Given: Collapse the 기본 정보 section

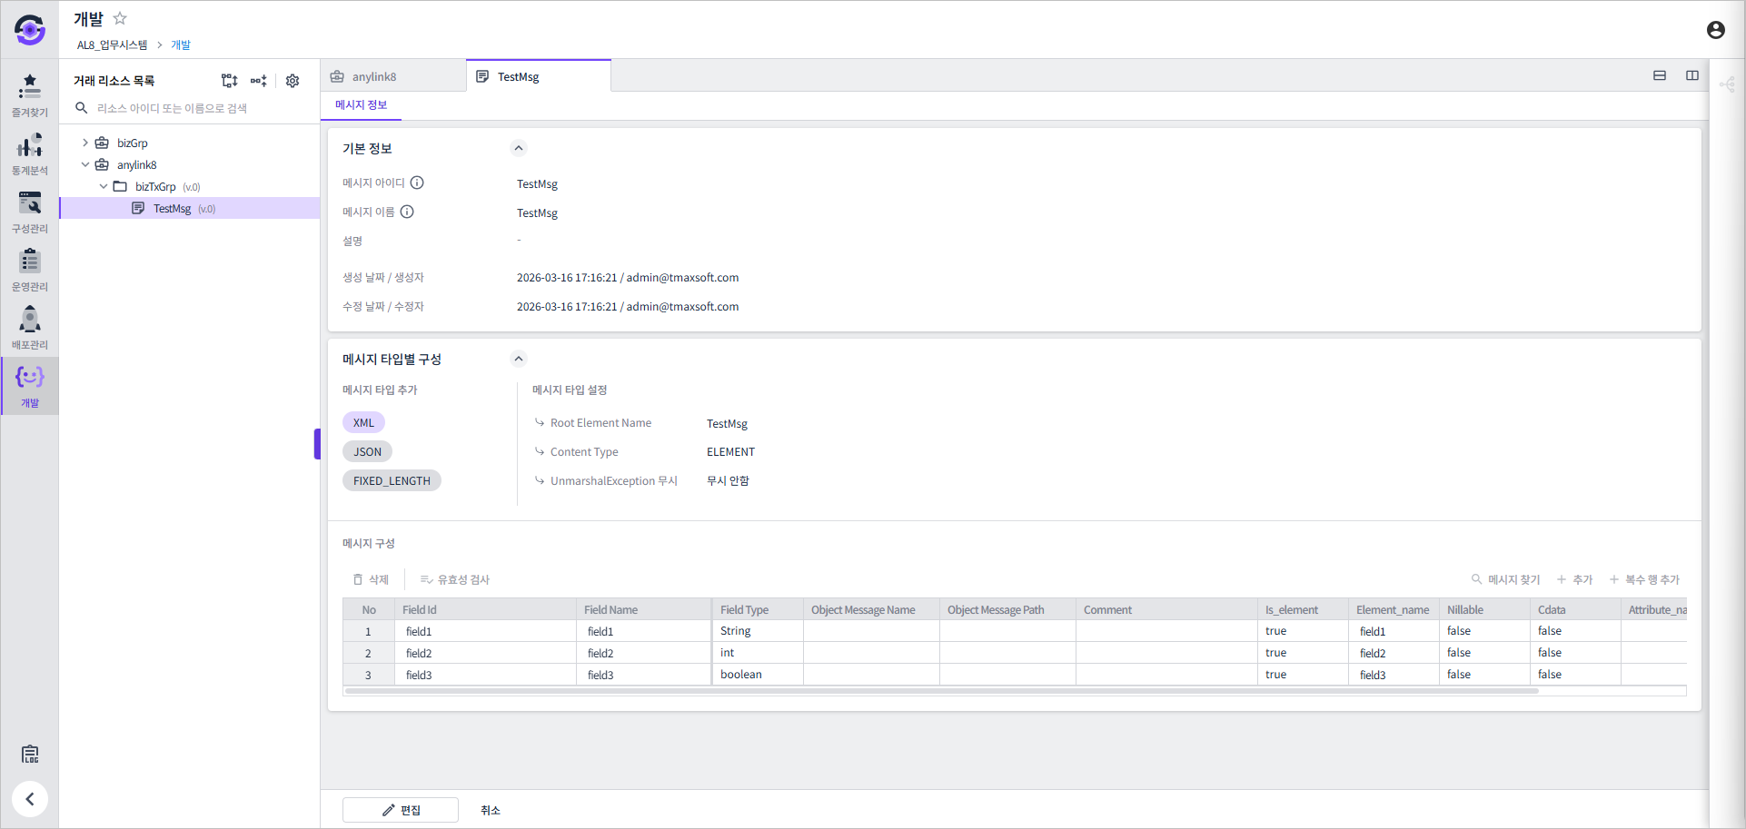Looking at the screenshot, I should click(519, 148).
